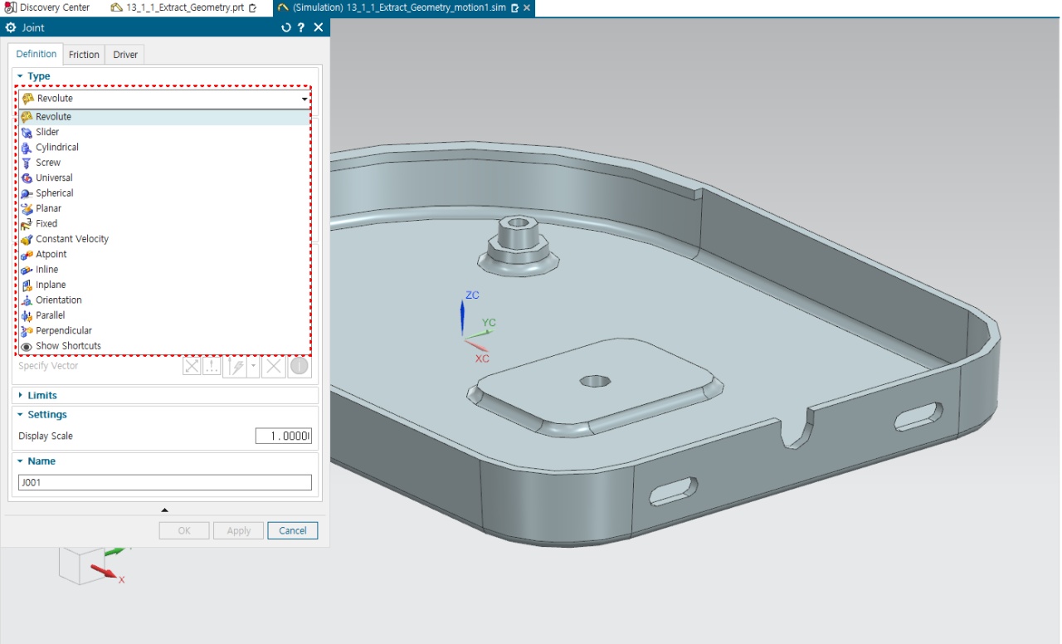Choose the Cylindrical joint icon
The height and width of the screenshot is (644, 1062).
point(27,148)
